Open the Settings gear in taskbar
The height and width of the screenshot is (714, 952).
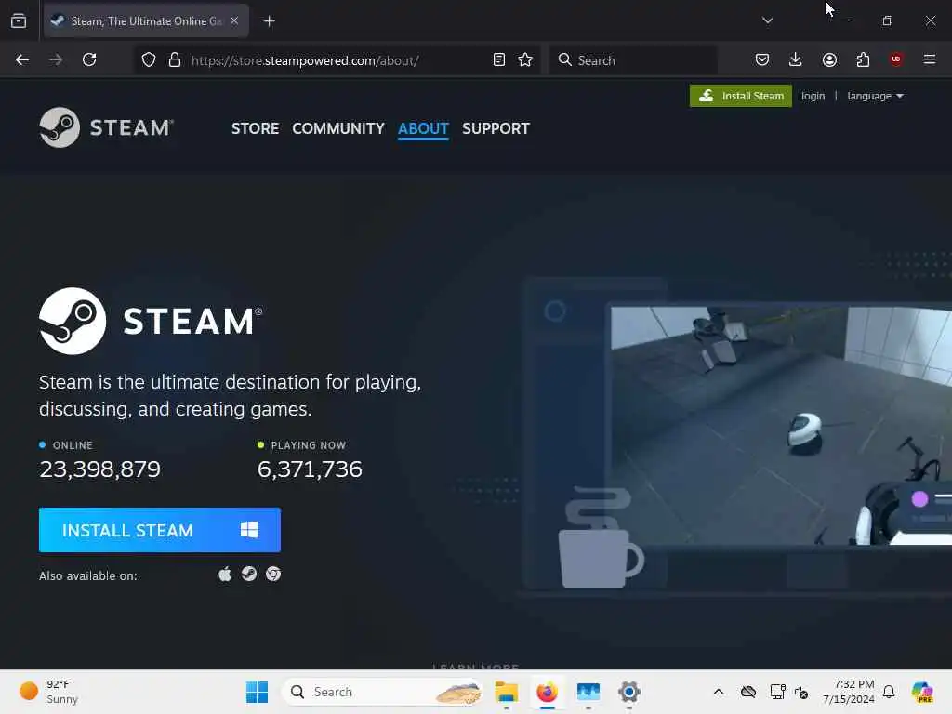pyautogui.click(x=629, y=692)
